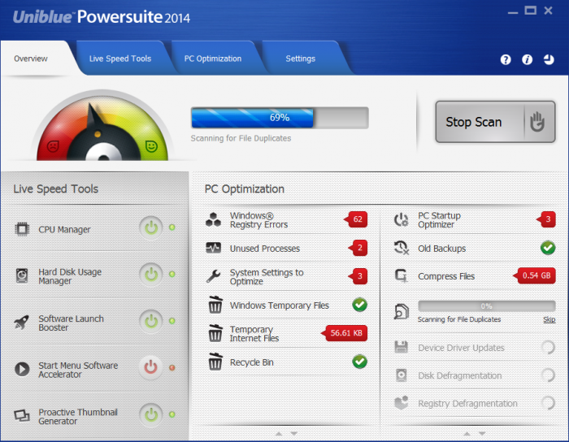Click the 56.61 KB Temporary Internet Files badge

[345, 333]
